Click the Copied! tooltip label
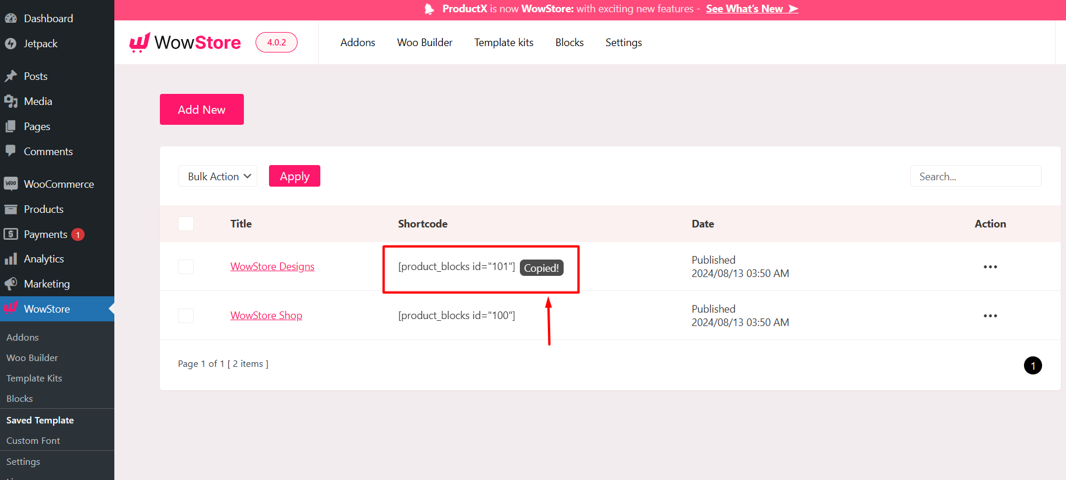This screenshot has height=480, width=1066. (x=541, y=268)
